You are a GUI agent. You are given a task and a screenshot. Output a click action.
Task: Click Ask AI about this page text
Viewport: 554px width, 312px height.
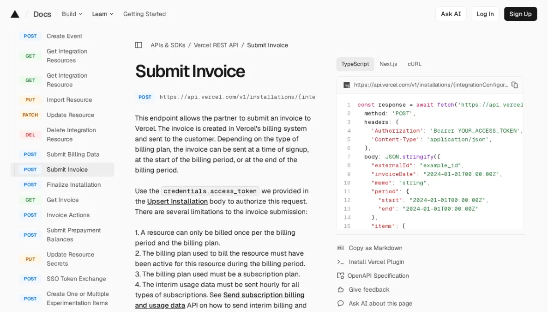pos(380,303)
